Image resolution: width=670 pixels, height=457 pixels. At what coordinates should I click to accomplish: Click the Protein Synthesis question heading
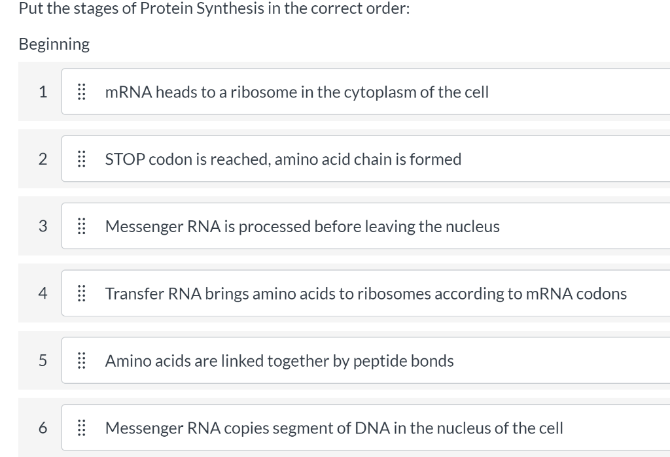[x=214, y=8]
